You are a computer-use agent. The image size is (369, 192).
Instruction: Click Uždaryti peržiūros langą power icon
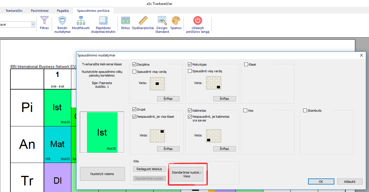click(x=197, y=21)
